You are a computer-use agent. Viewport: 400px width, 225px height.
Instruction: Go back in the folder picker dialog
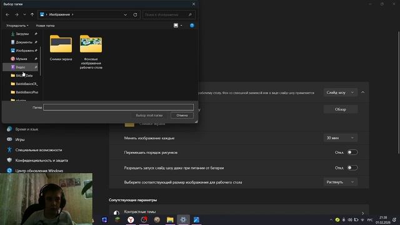(x=7, y=14)
